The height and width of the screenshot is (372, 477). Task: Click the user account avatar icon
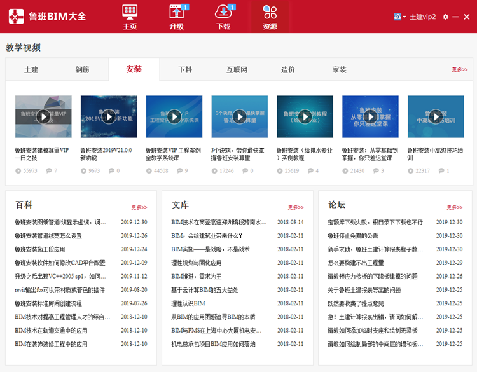[x=397, y=17]
